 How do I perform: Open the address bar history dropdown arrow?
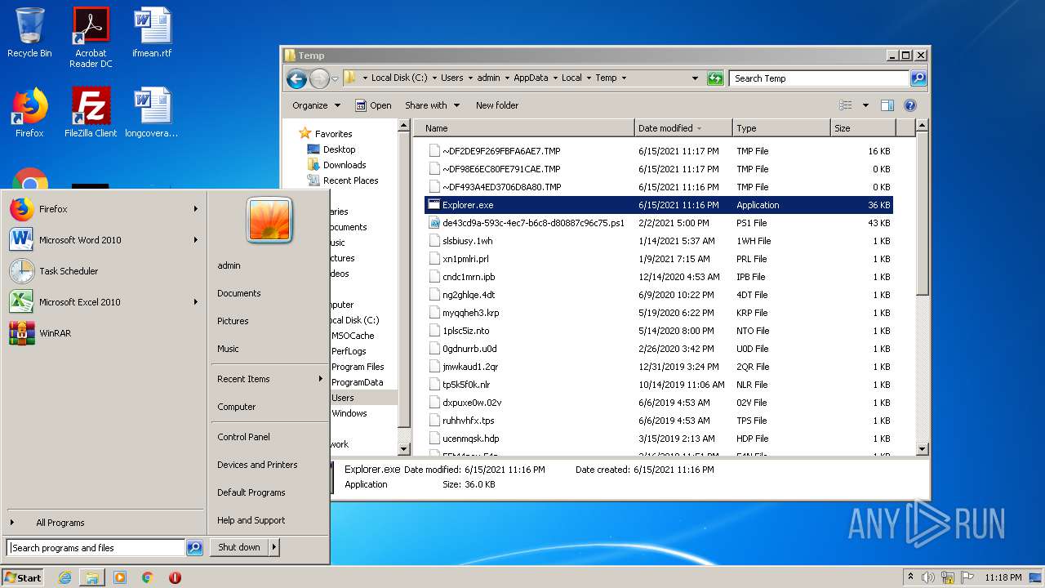(695, 78)
